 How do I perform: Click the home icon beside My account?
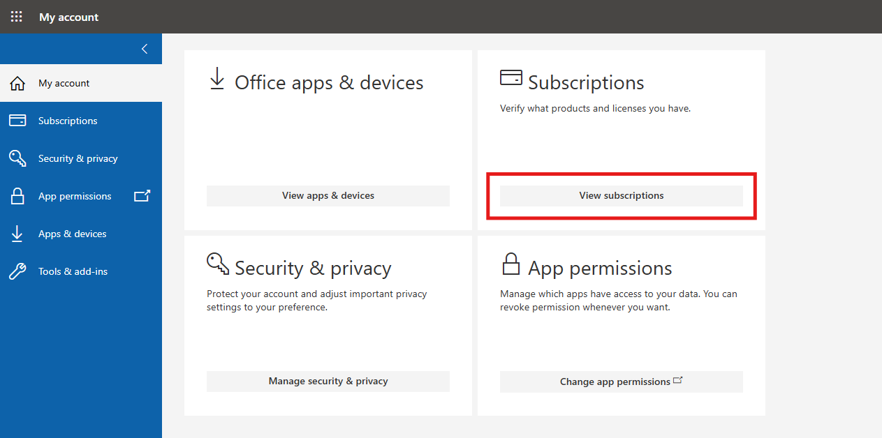point(17,84)
